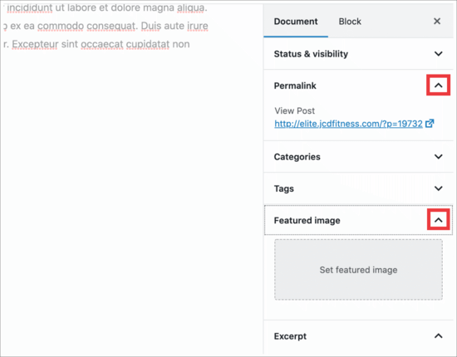The width and height of the screenshot is (457, 357).
Task: Collapse the Permalink panel chevron
Action: [439, 86]
